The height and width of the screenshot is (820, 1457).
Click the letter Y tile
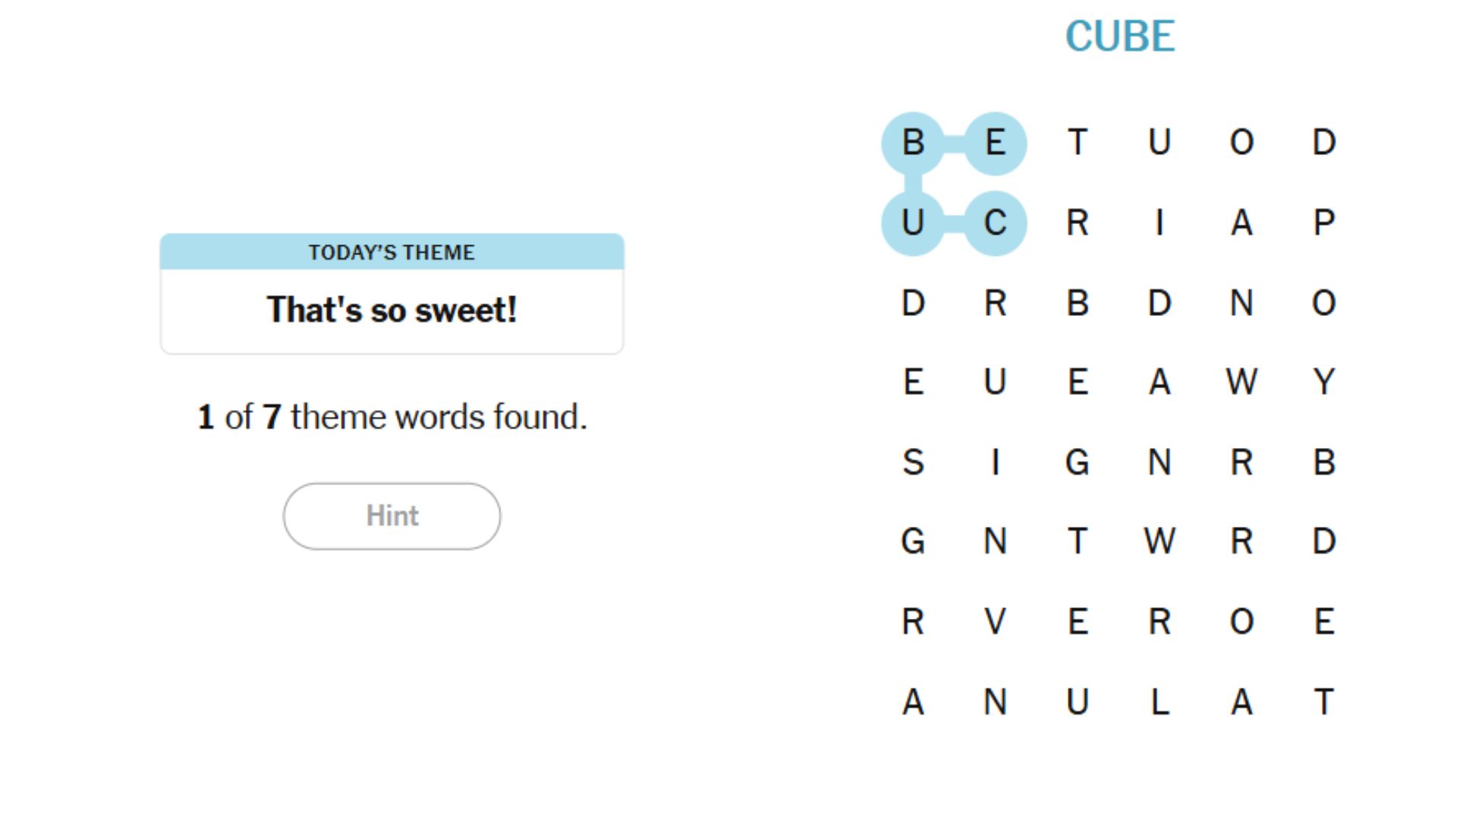pos(1323,381)
